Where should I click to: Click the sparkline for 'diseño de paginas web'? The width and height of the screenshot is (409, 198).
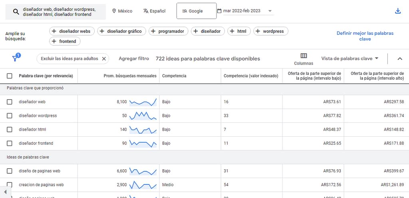pos(143,171)
